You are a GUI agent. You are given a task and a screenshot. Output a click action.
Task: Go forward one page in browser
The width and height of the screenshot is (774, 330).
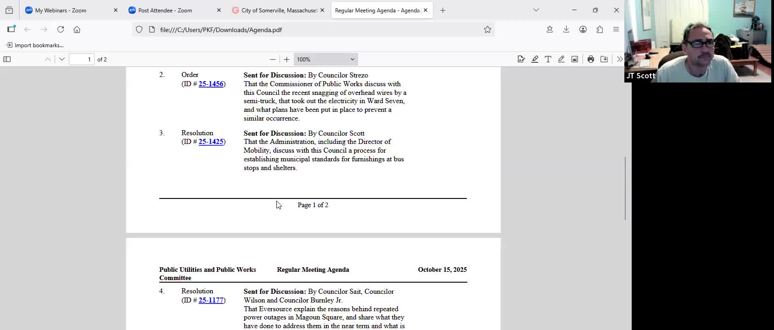(44, 29)
